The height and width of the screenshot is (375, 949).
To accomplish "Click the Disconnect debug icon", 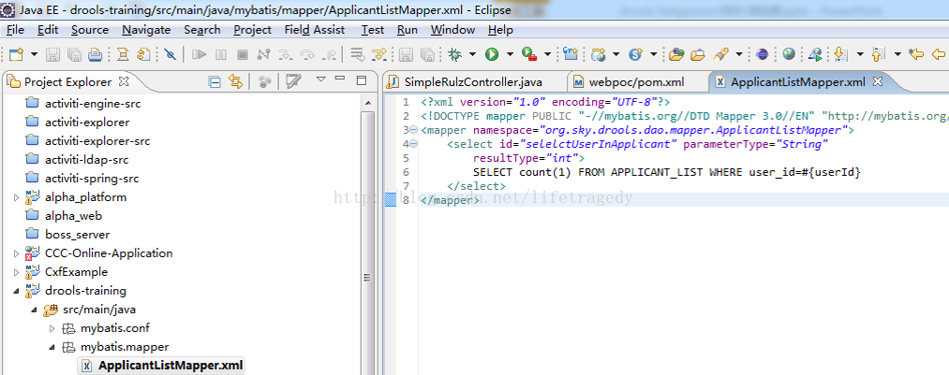I will pos(263,54).
